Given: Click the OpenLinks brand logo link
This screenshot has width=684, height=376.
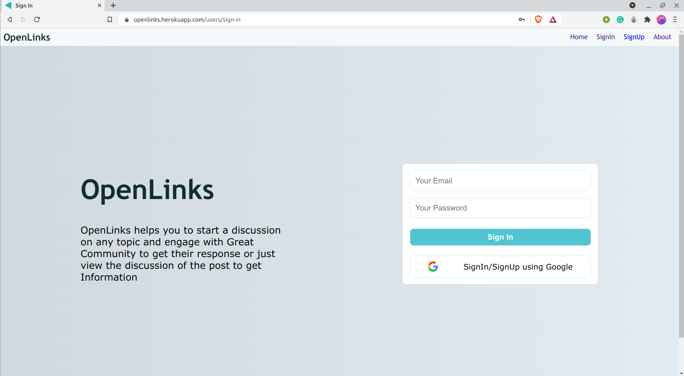Looking at the screenshot, I should 27,37.
